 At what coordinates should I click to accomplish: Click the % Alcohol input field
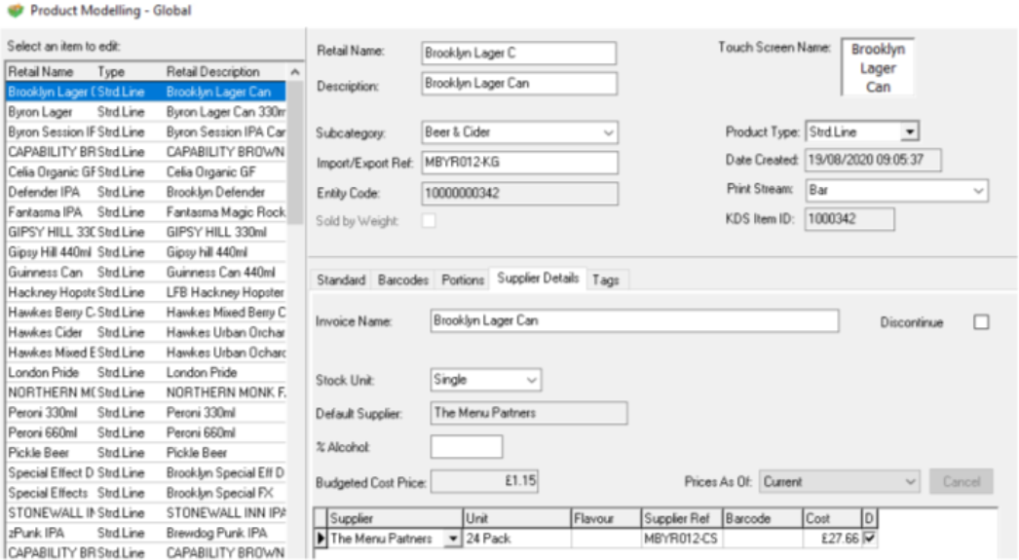click(x=466, y=447)
